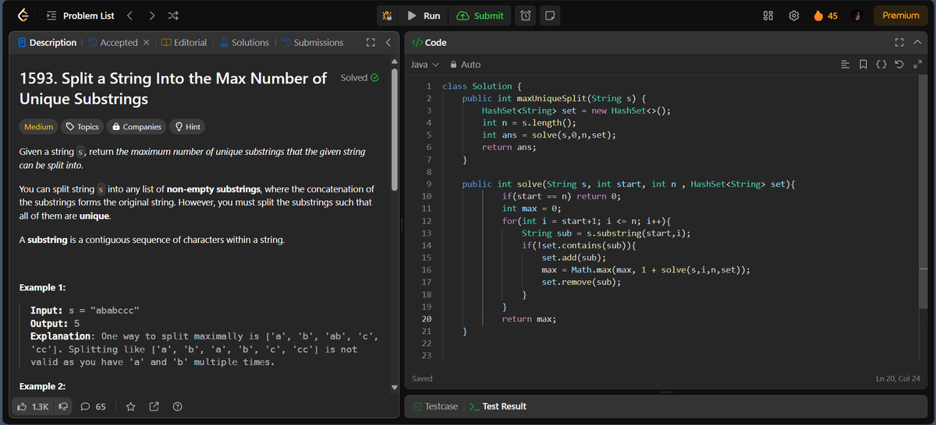This screenshot has height=425, width=936.
Task: Open the layout grid icon
Action: point(768,16)
